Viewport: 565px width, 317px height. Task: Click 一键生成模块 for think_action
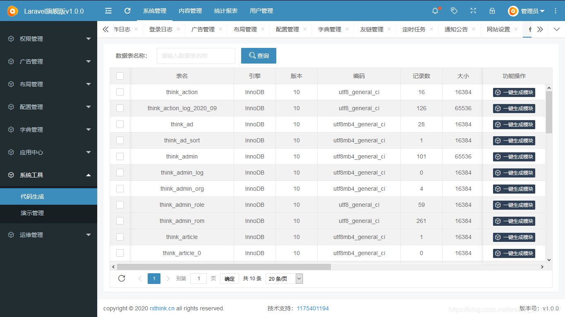pyautogui.click(x=514, y=92)
